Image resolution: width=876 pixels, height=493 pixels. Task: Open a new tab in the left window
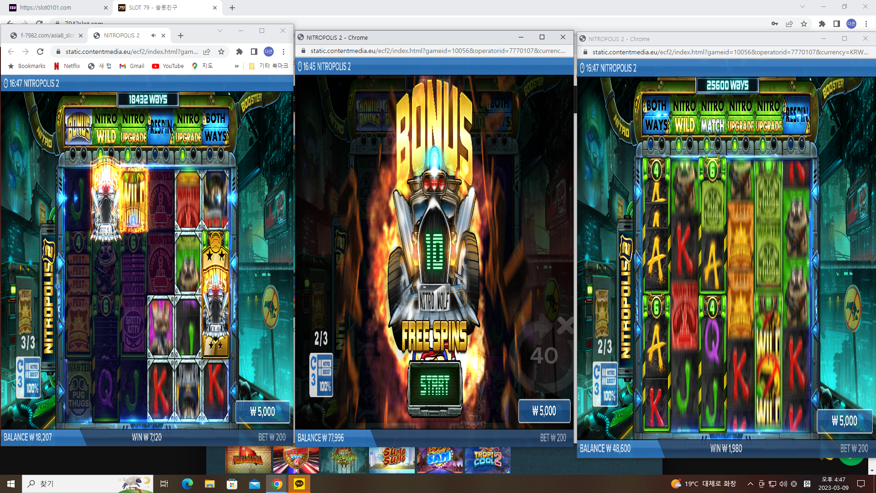click(181, 36)
